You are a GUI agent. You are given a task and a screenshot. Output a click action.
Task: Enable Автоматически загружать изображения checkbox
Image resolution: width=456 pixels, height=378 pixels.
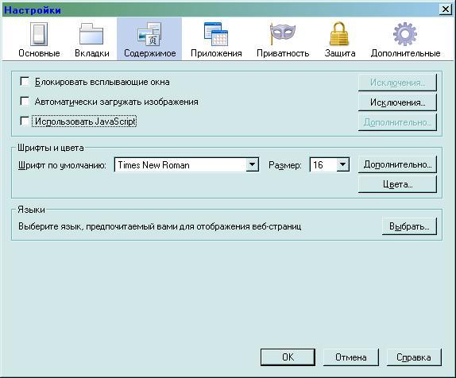[x=25, y=102]
